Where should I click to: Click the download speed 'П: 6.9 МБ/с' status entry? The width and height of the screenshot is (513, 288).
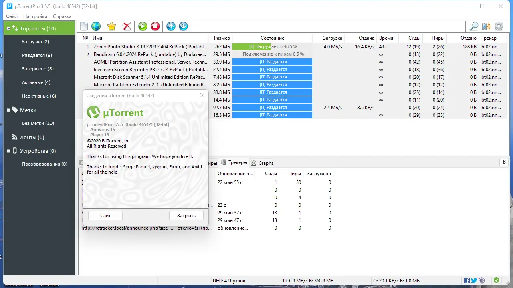(308, 281)
